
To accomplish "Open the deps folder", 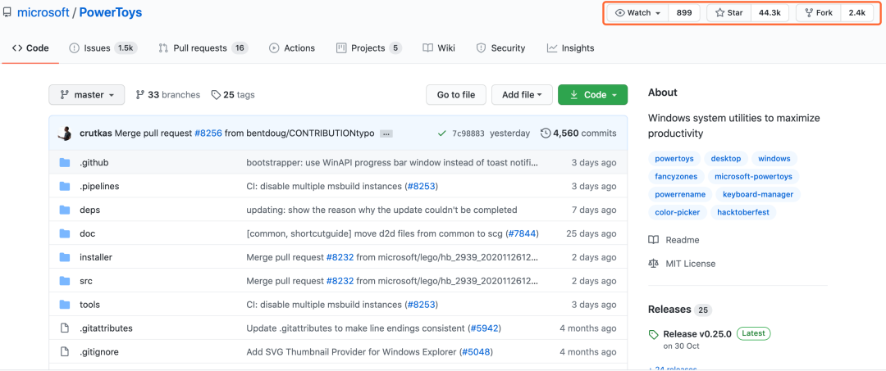I will coord(89,210).
